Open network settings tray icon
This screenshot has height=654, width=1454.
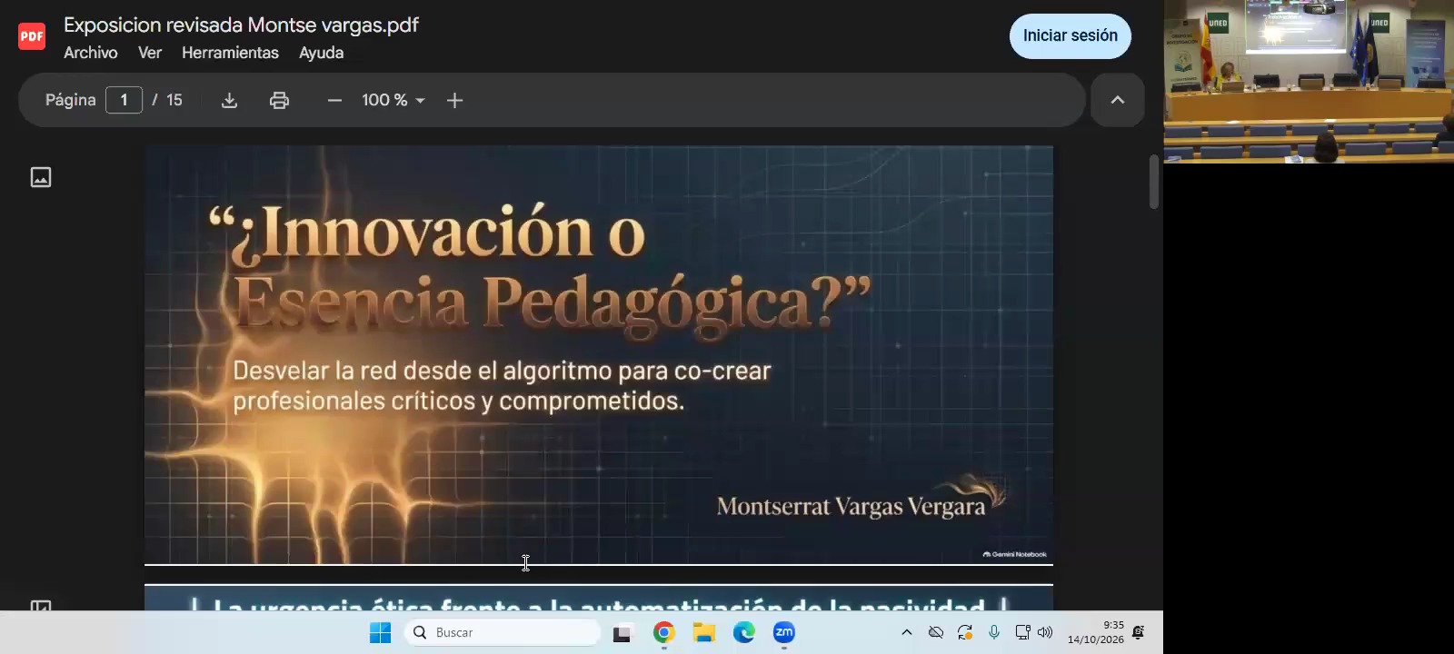pos(1022,632)
